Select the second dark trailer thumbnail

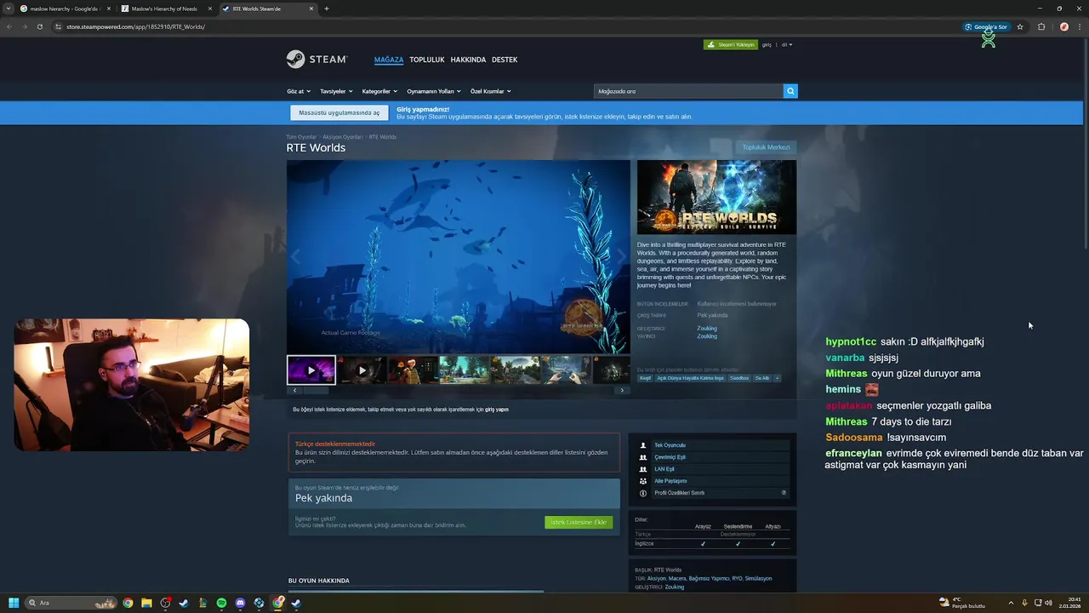[362, 370]
